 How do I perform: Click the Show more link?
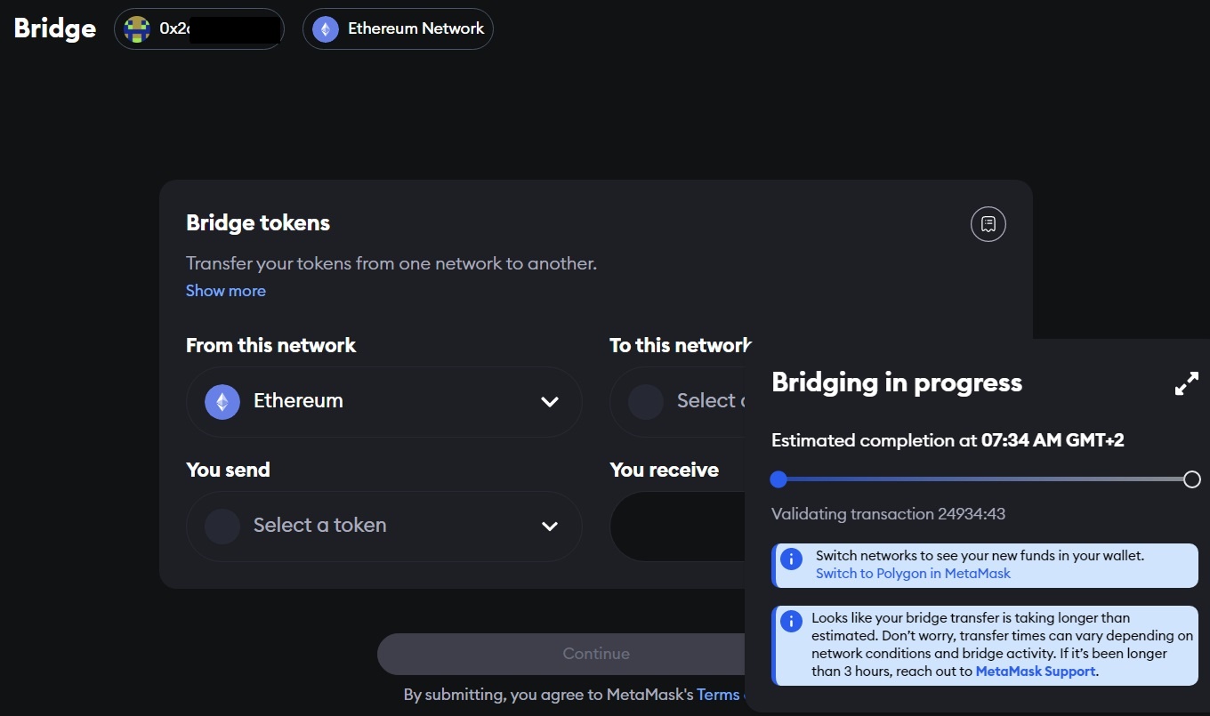pyautogui.click(x=226, y=291)
